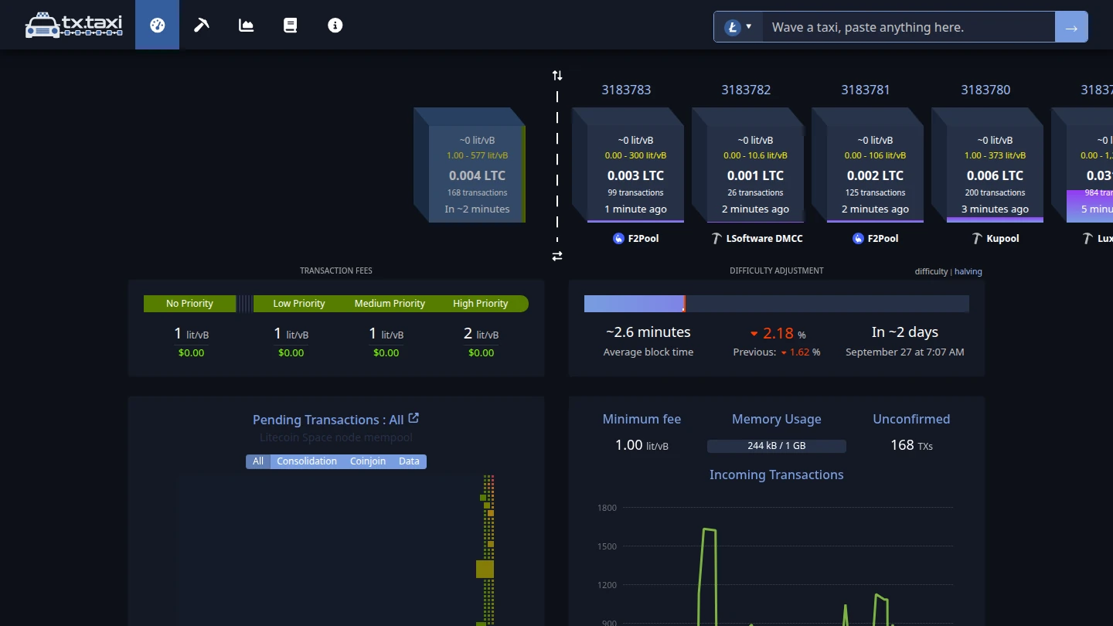Focus the 'Wave a taxi' search field
1113x626 pixels.
909,27
